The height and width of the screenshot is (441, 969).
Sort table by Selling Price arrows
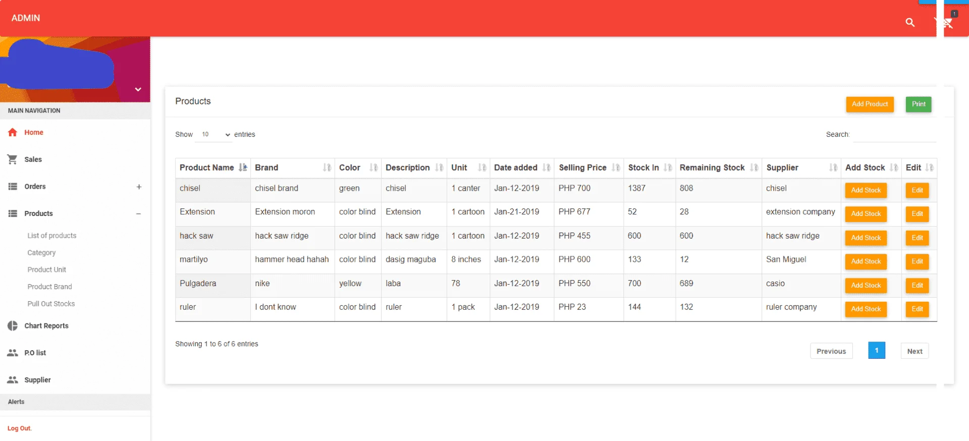[x=616, y=168]
